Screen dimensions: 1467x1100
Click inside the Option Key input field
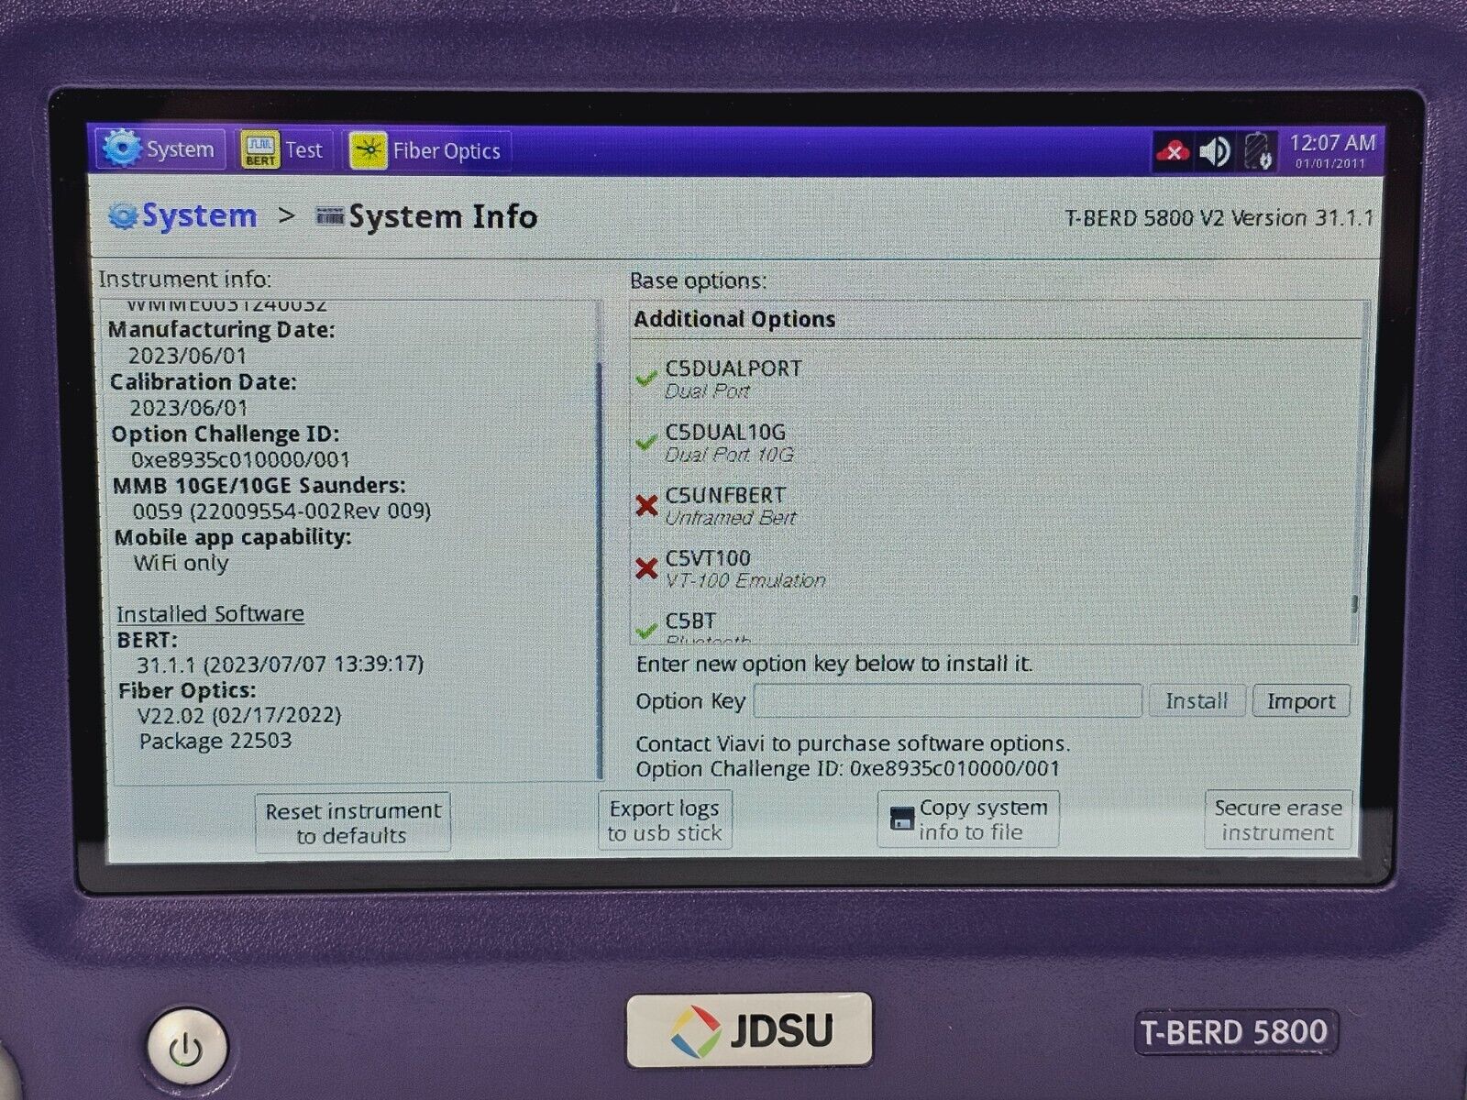pyautogui.click(x=947, y=701)
